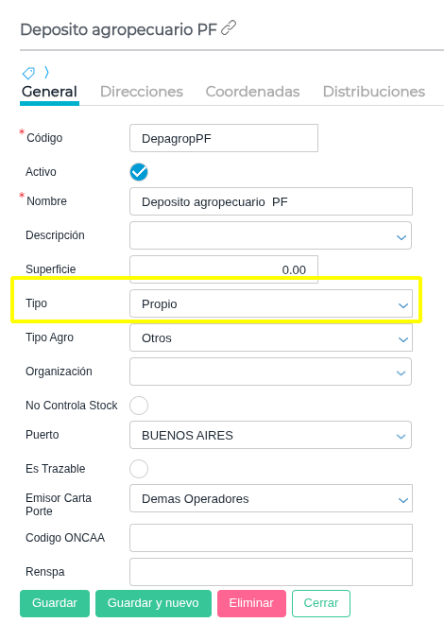Click the pink Eliminar button
Image resolution: width=444 pixels, height=640 pixels.
click(x=251, y=603)
